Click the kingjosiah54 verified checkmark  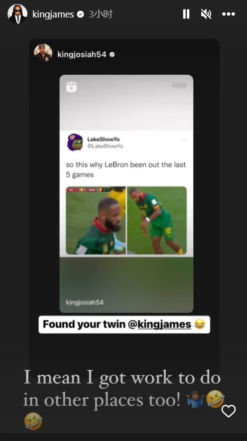112,54
